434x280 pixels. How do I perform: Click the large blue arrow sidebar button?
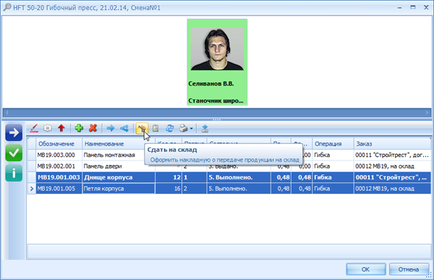click(14, 132)
